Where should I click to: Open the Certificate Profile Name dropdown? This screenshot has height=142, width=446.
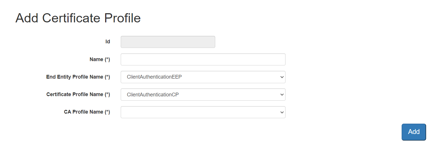point(203,94)
